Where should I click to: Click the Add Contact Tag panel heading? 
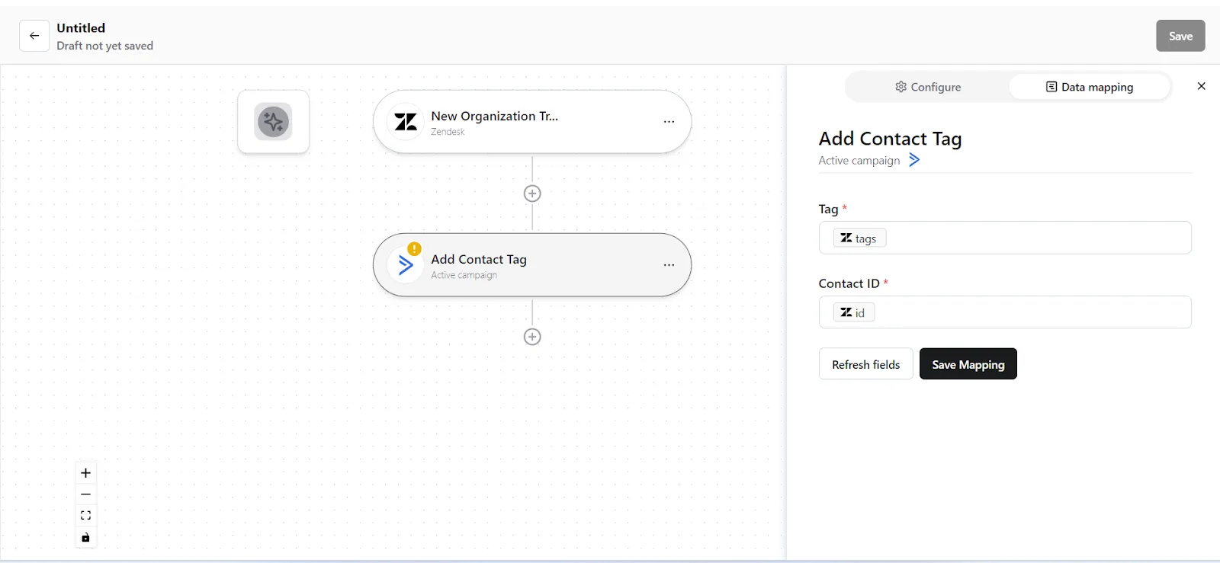(890, 139)
